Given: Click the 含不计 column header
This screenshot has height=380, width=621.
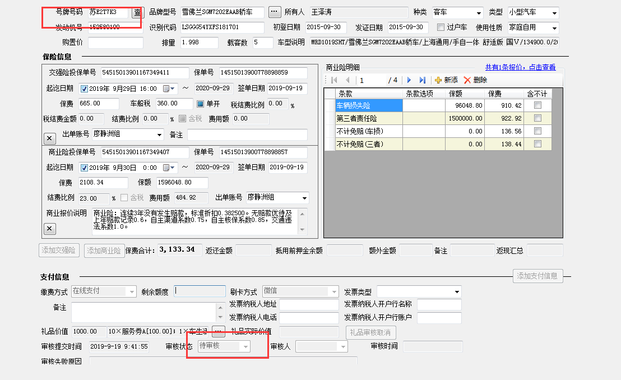Looking at the screenshot, I should (537, 94).
